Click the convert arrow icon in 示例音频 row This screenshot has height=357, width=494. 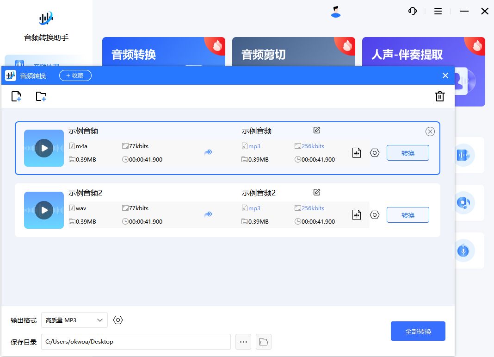208,152
